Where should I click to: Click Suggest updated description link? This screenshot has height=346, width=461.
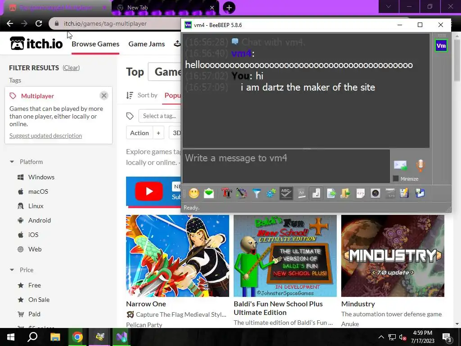pyautogui.click(x=45, y=136)
